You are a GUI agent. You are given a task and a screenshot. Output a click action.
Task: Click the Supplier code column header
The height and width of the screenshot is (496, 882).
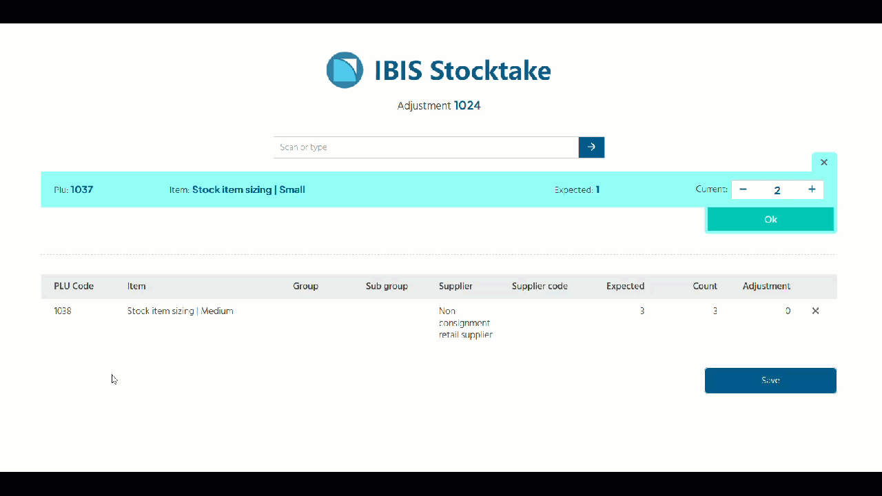540,286
